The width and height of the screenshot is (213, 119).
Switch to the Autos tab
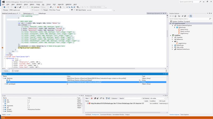tap(4, 114)
